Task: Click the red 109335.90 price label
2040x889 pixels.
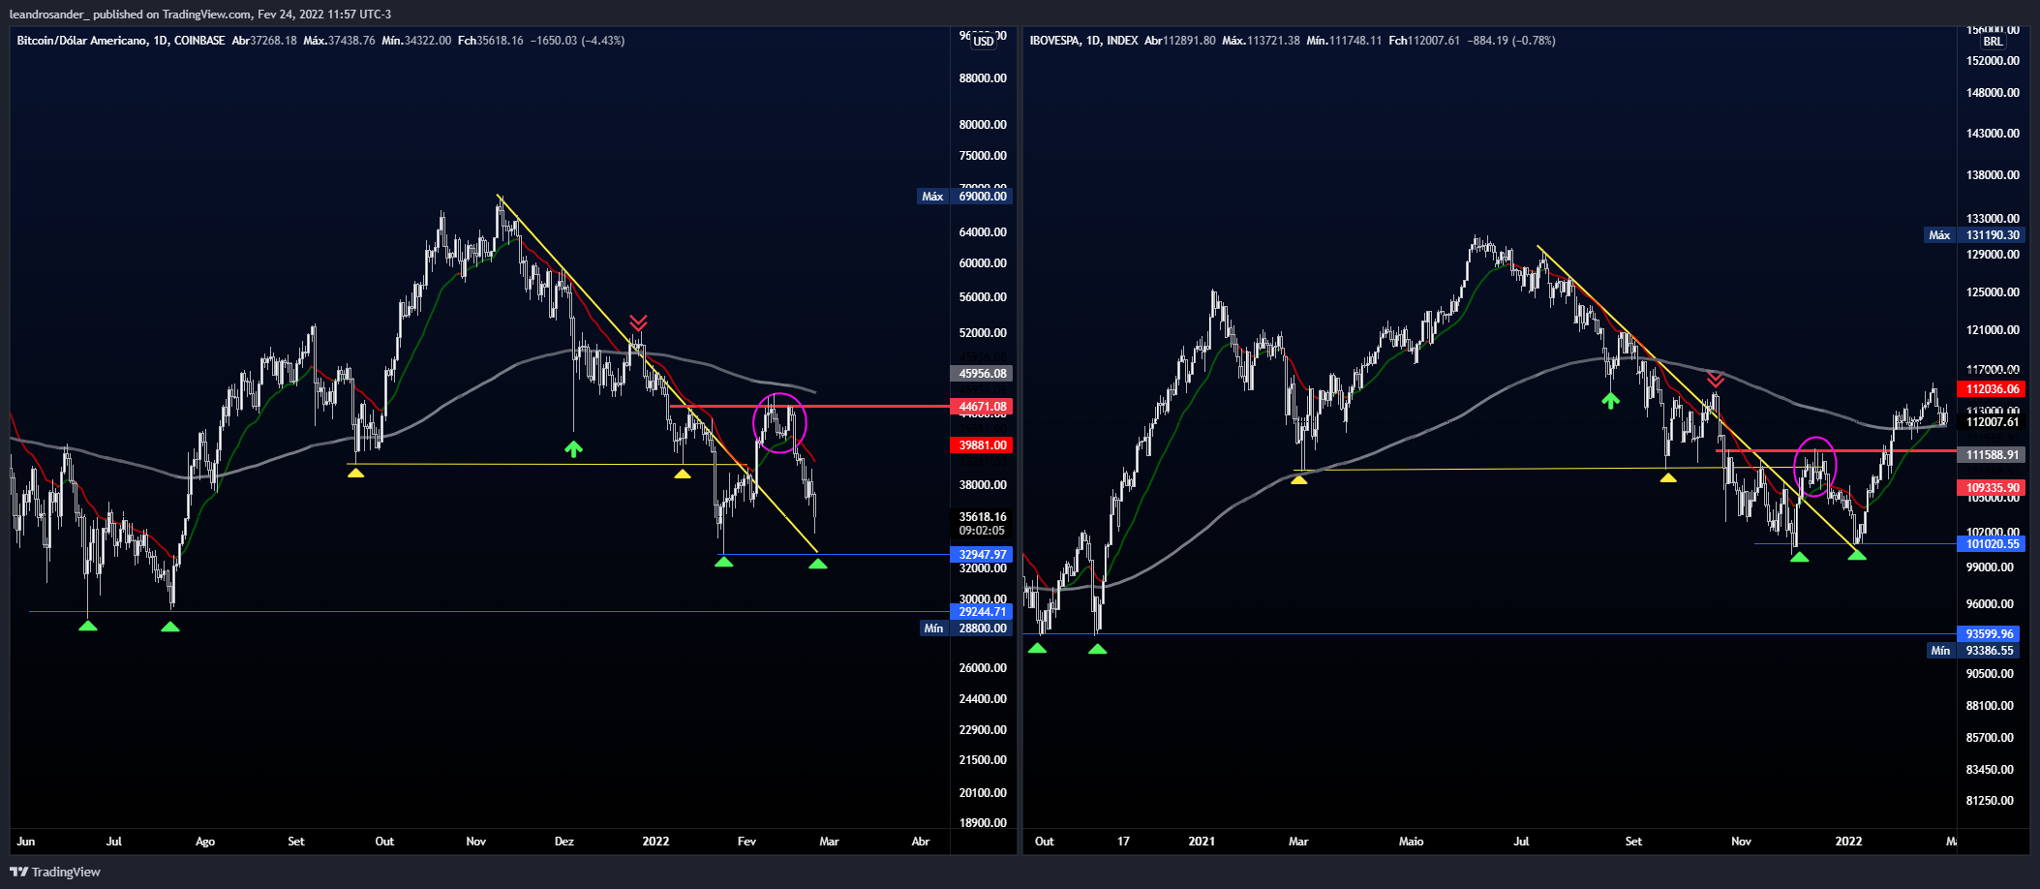Action: [1992, 488]
